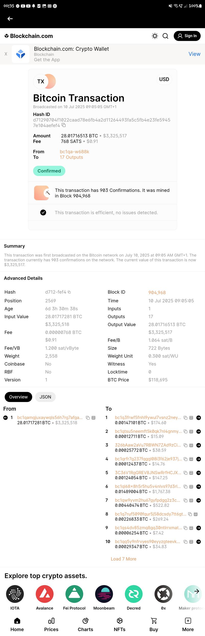Open the Avalance asset icon
This screenshot has height=636, width=205.
pyautogui.click(x=45, y=594)
